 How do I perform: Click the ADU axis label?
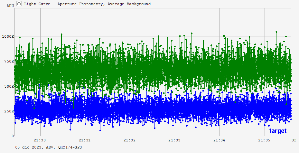tap(10, 6)
